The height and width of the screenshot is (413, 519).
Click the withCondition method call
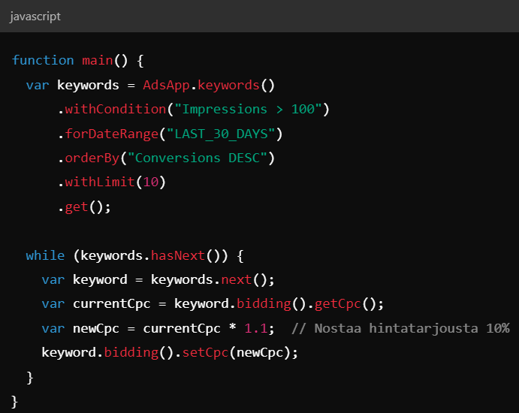point(116,109)
